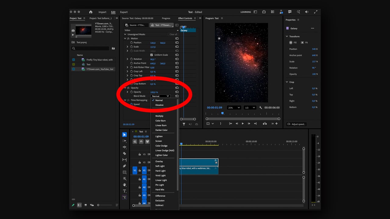Select the Hand tool
The height and width of the screenshot is (219, 390).
[x=124, y=185]
